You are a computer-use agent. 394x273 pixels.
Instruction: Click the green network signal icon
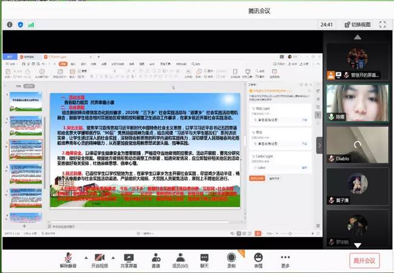[x=30, y=25]
